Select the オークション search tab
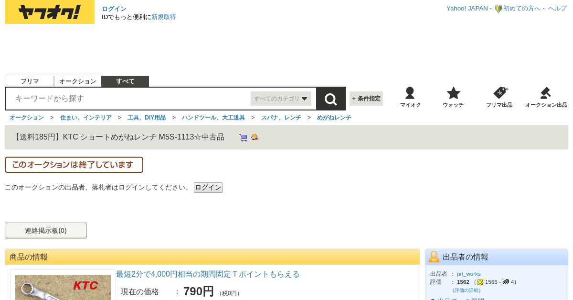This screenshot has height=300, width=573. point(78,81)
